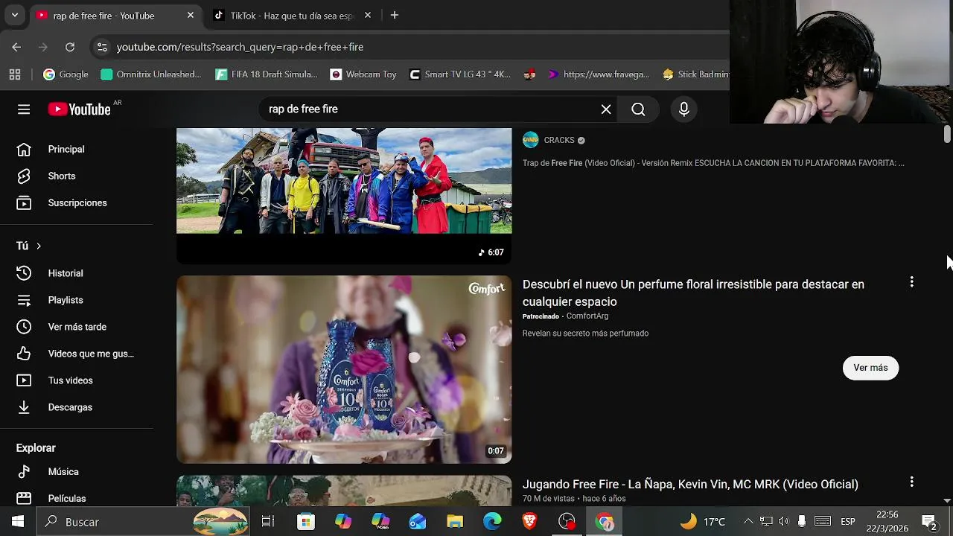Open the Jugando Free Fire video title
953x536 pixels.
point(690,484)
